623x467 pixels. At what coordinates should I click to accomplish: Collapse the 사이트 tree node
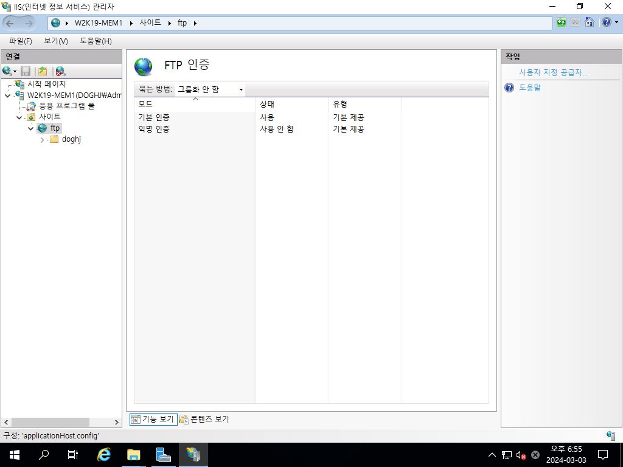point(19,117)
